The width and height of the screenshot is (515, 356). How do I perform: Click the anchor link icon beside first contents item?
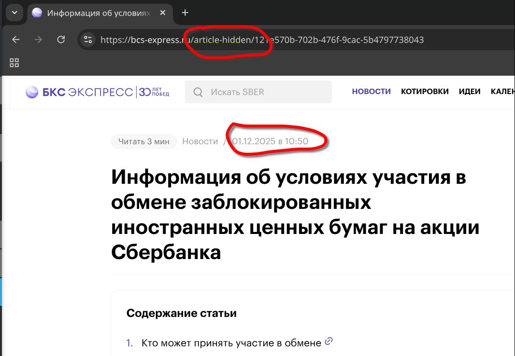pos(329,342)
